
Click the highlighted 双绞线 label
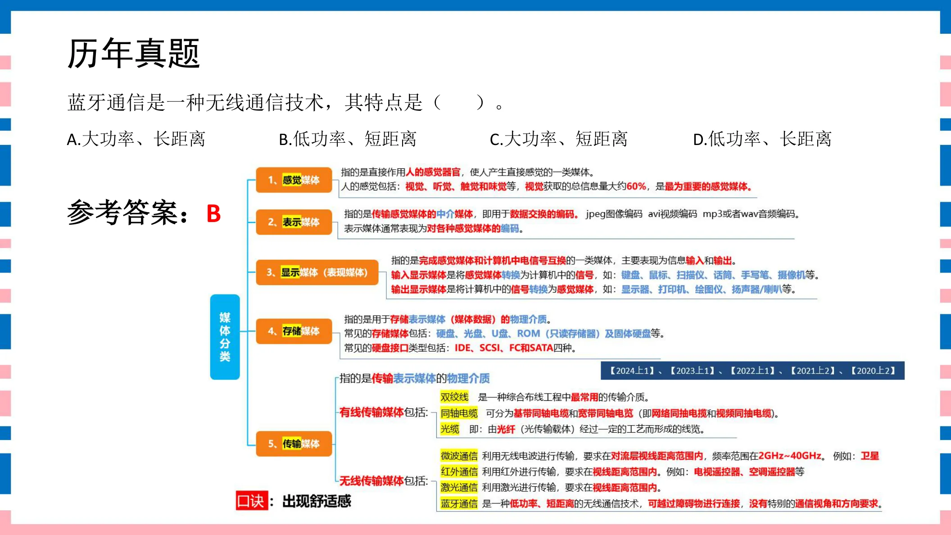point(454,397)
